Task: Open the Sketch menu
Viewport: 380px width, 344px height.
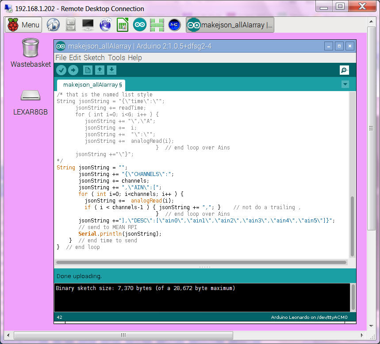Action: [94, 57]
